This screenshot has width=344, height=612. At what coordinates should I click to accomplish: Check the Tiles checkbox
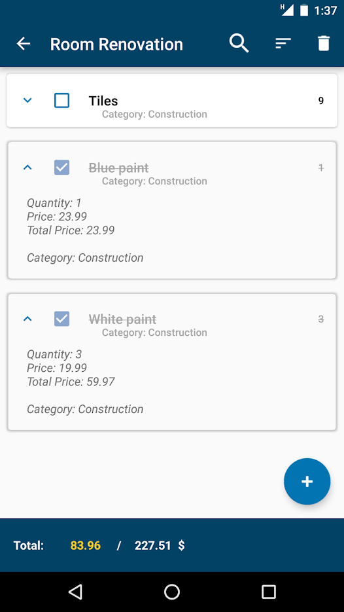pyautogui.click(x=61, y=100)
